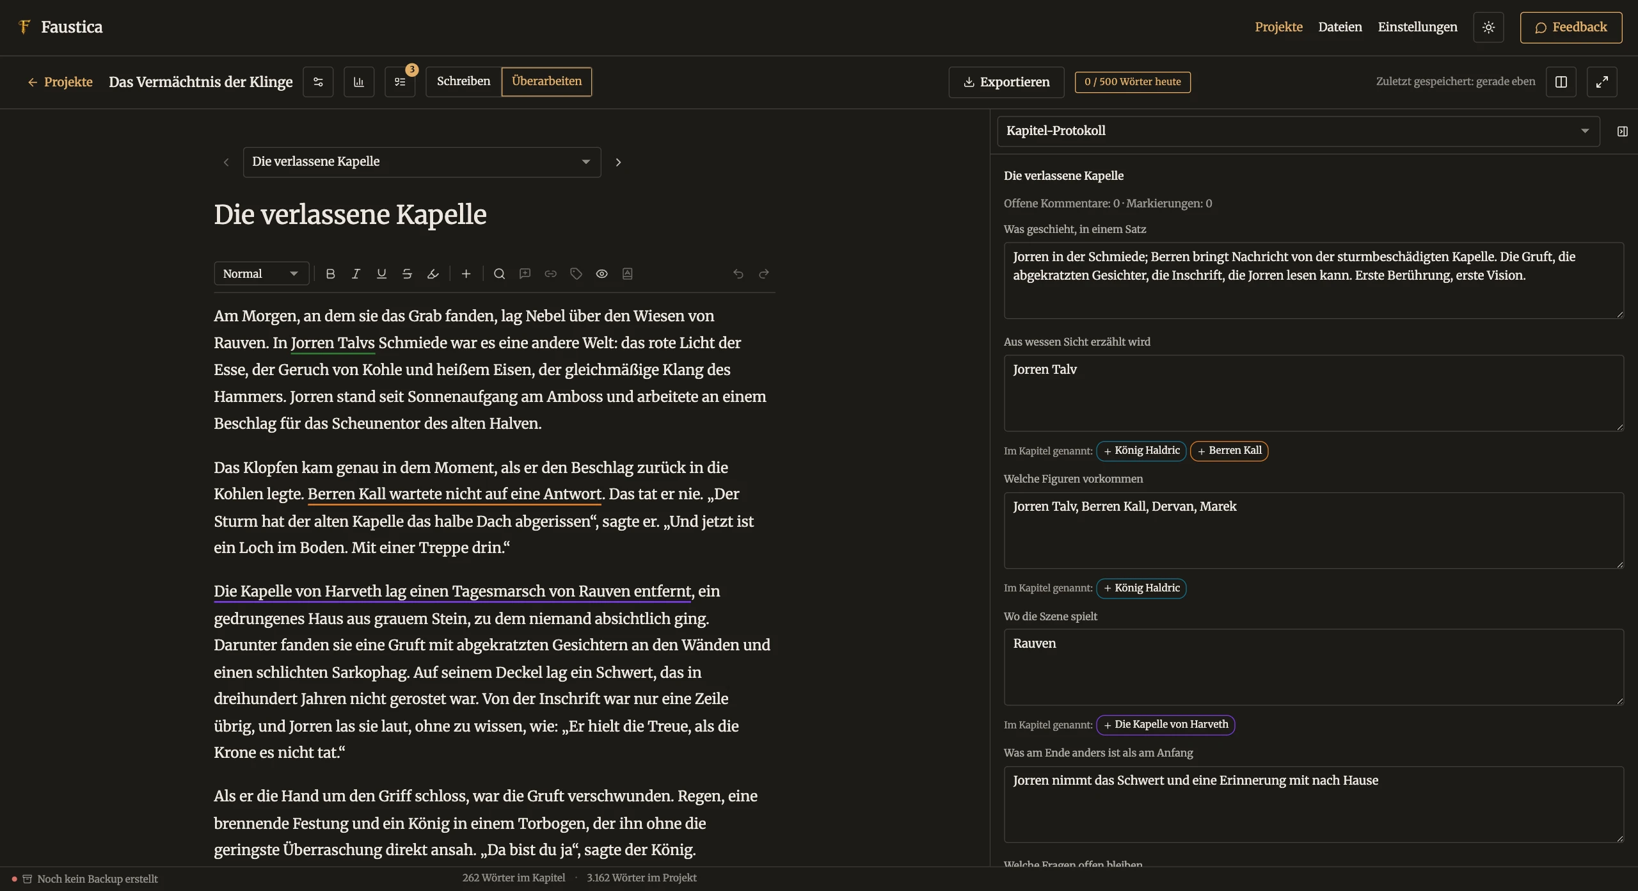Screen dimensions: 1638x891
Task: Toggle light/dark theme sun icon
Action: pos(1488,28)
